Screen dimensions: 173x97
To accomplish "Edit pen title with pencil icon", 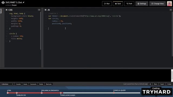I will [x=24, y=2].
